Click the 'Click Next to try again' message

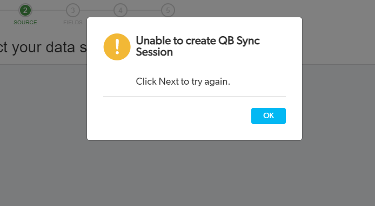pos(183,81)
